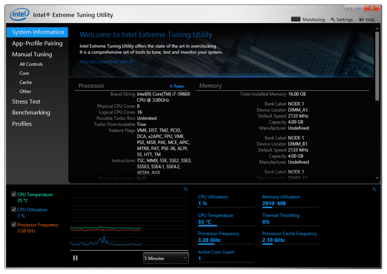Open App-Profile Pairing page
This screenshot has height=274, width=387.
pos(37,43)
